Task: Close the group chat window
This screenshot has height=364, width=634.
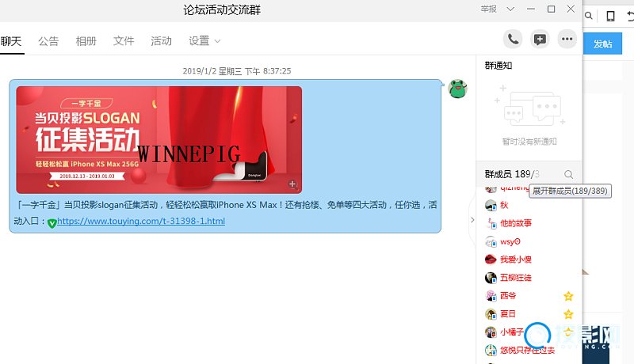Action: [x=571, y=9]
